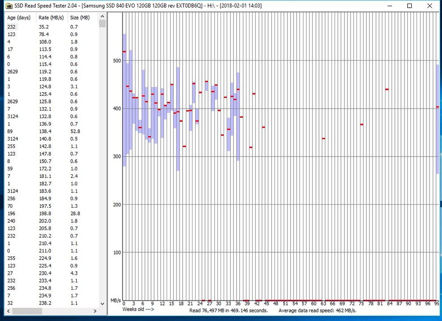Screen dimensions: 442x321
Task: Click the red marker above week 75 near 370 MB/s
Action: pos(362,124)
